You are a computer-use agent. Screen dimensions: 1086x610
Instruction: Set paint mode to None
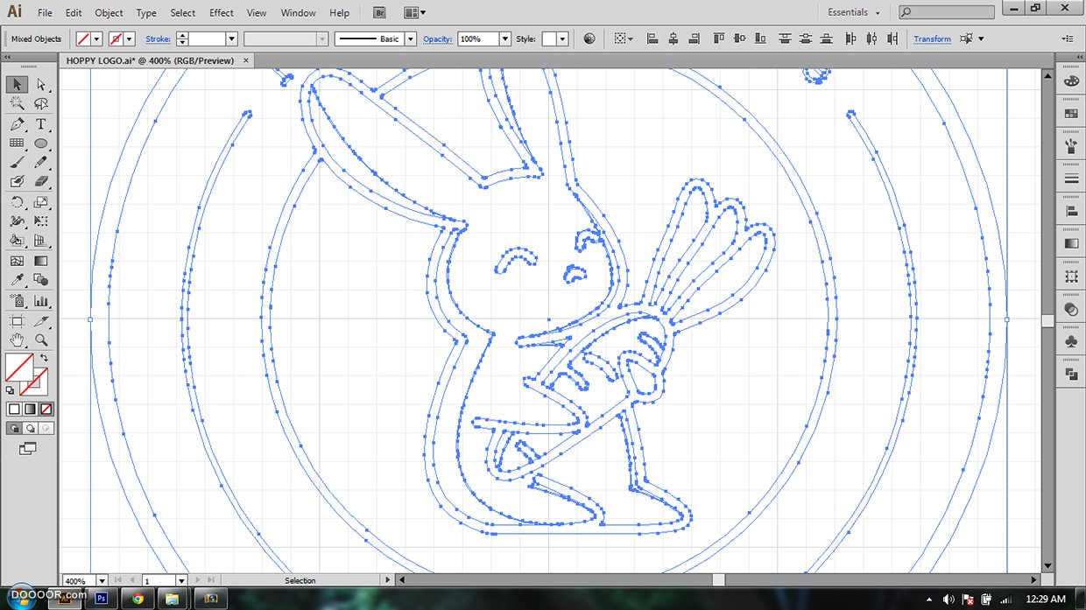(46, 409)
